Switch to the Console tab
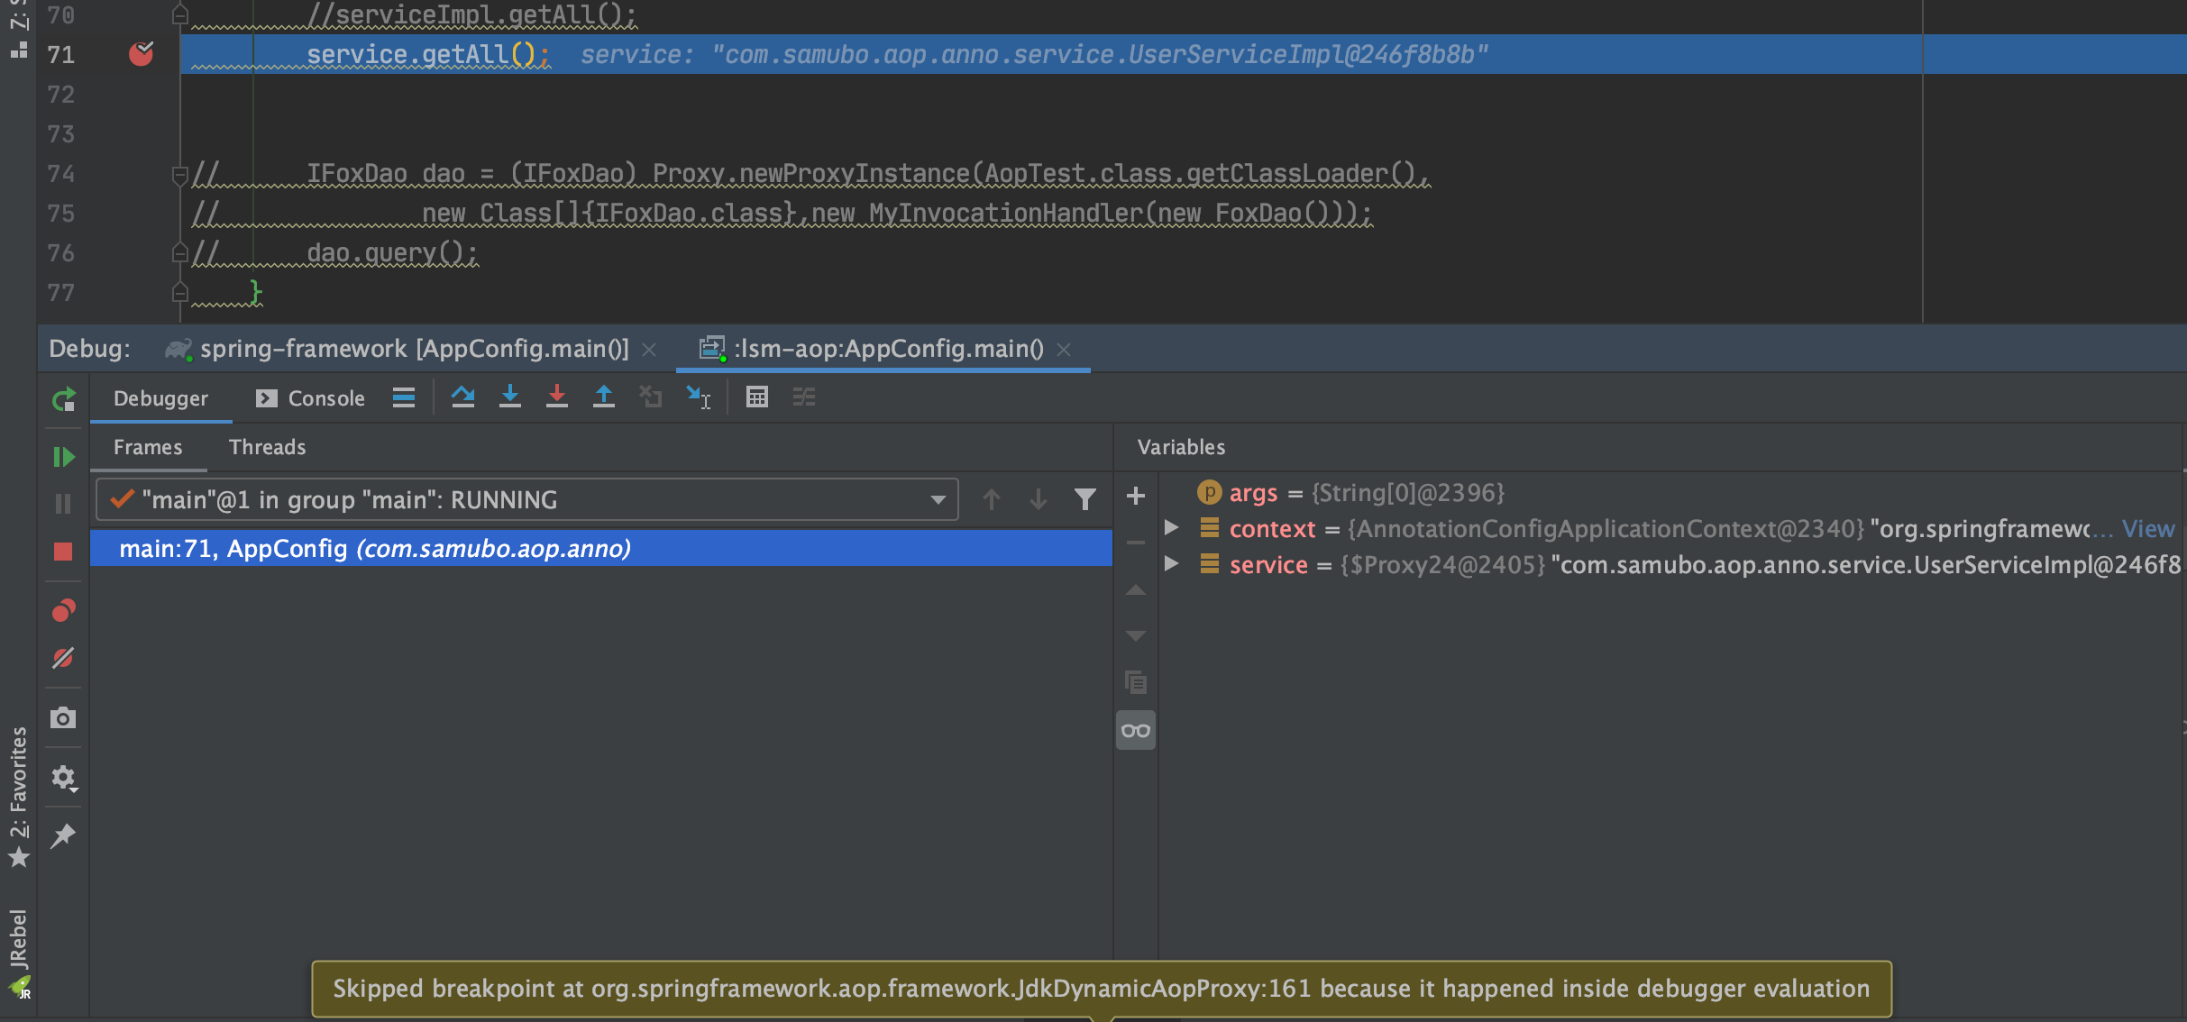The image size is (2187, 1022). click(x=325, y=397)
